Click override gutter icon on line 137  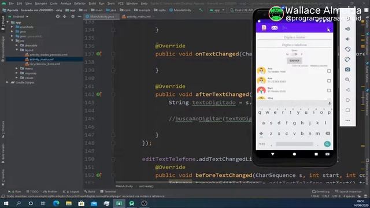click(99, 54)
